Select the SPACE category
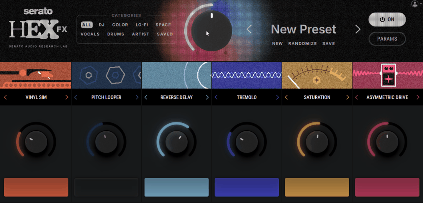423x203 pixels. pos(163,25)
